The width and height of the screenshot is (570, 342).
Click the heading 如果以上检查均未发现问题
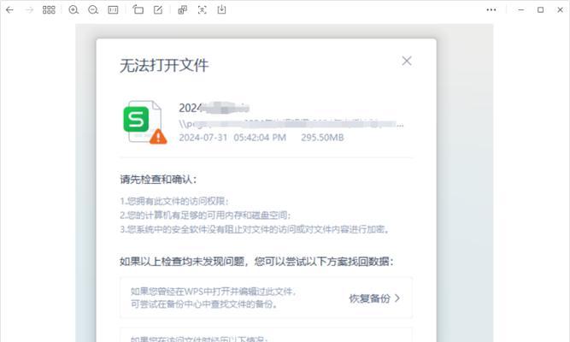(x=257, y=262)
